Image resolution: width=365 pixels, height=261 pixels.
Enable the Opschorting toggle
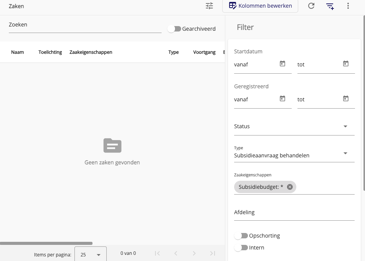click(x=241, y=236)
